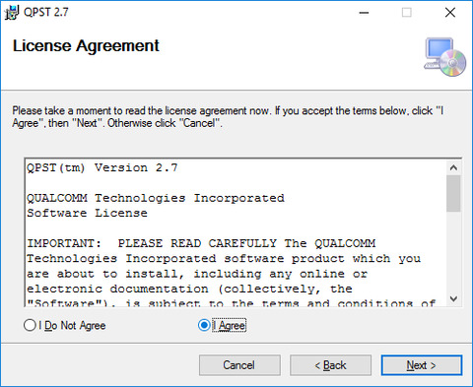473x387 pixels.
Task: Click the Cancel button
Action: [x=239, y=365]
